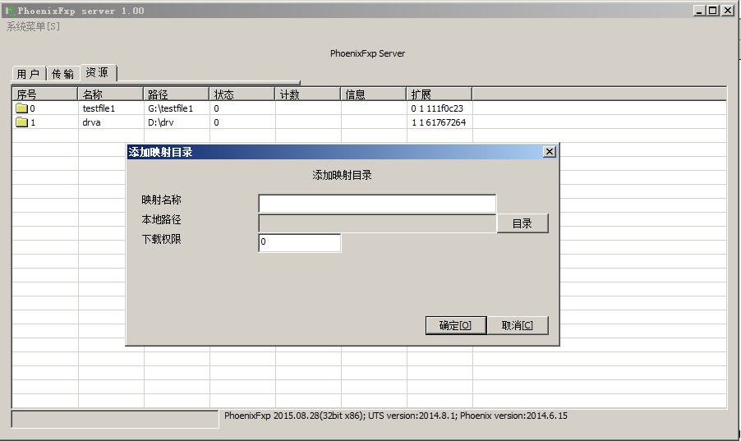Close the 添加映射目录 dialog
This screenshot has height=441, width=741.
[549, 152]
